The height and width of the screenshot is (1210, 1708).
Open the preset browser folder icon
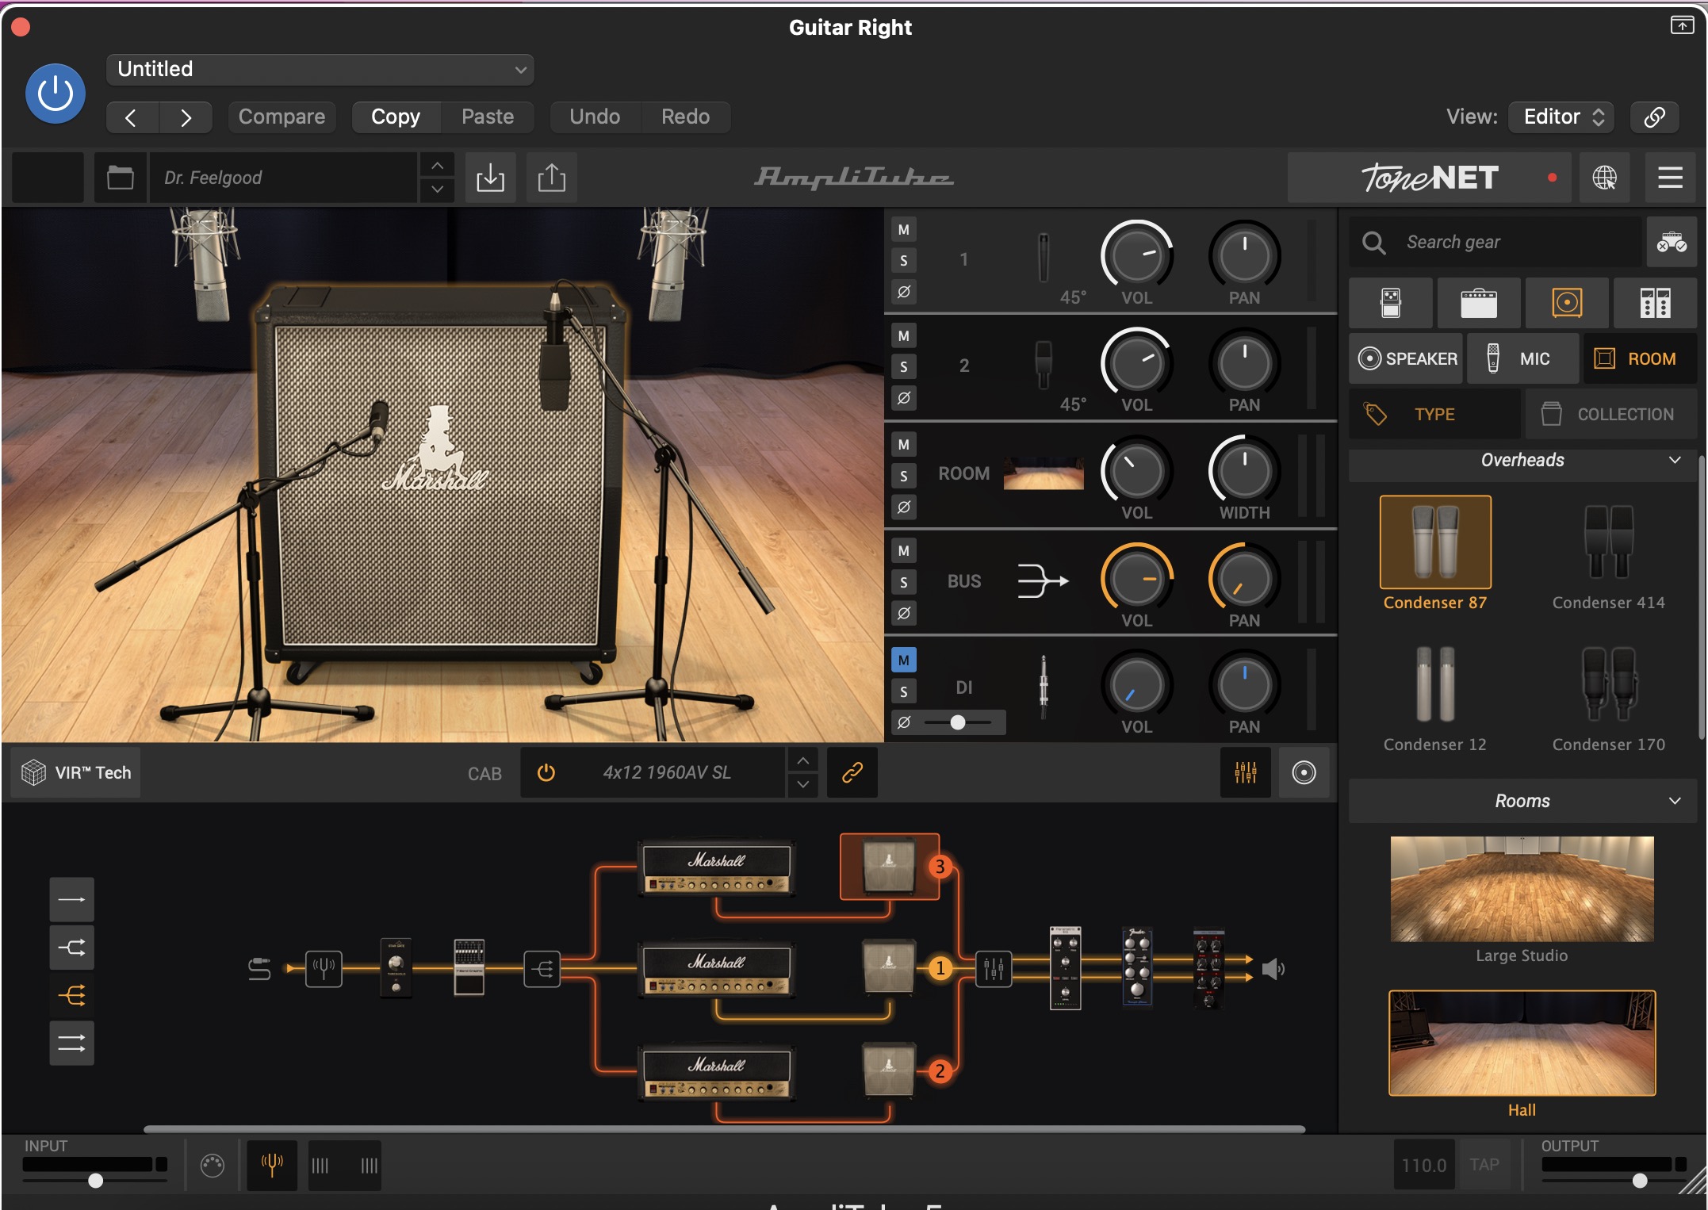pos(121,178)
